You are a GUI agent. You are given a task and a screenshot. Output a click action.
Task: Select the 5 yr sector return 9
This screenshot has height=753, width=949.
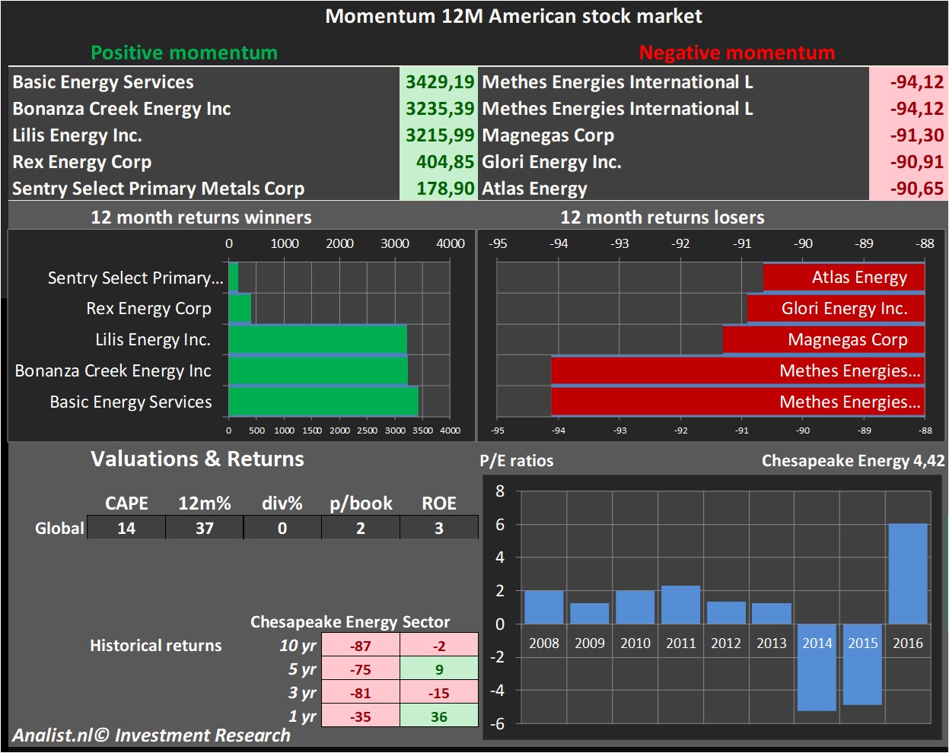(x=439, y=669)
